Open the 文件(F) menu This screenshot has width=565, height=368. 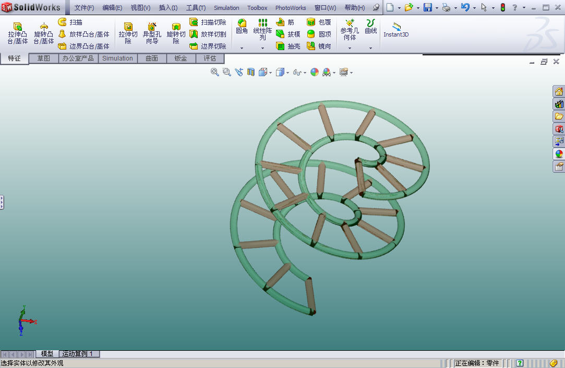pyautogui.click(x=84, y=8)
